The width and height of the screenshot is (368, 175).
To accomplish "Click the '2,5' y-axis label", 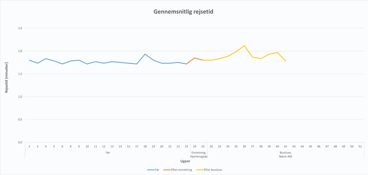I will click(20, 28).
